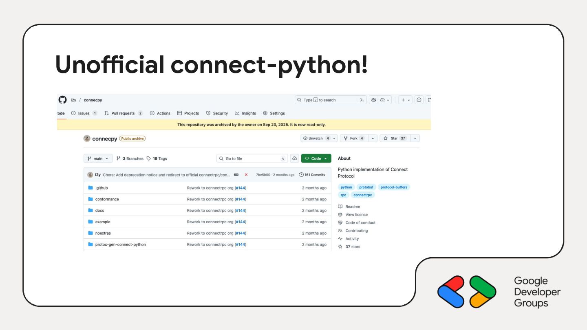Open Code of conduct heart icon
Screen dimensions: 587x330
[x=340, y=223]
